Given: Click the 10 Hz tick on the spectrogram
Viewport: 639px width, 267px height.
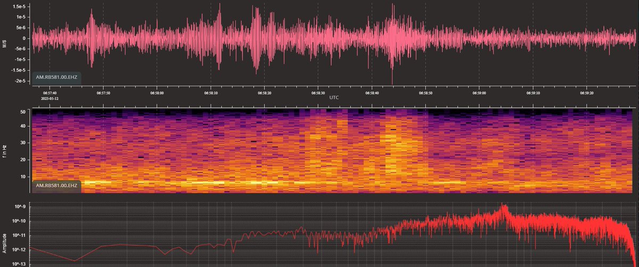Looking at the screenshot, I should point(23,176).
